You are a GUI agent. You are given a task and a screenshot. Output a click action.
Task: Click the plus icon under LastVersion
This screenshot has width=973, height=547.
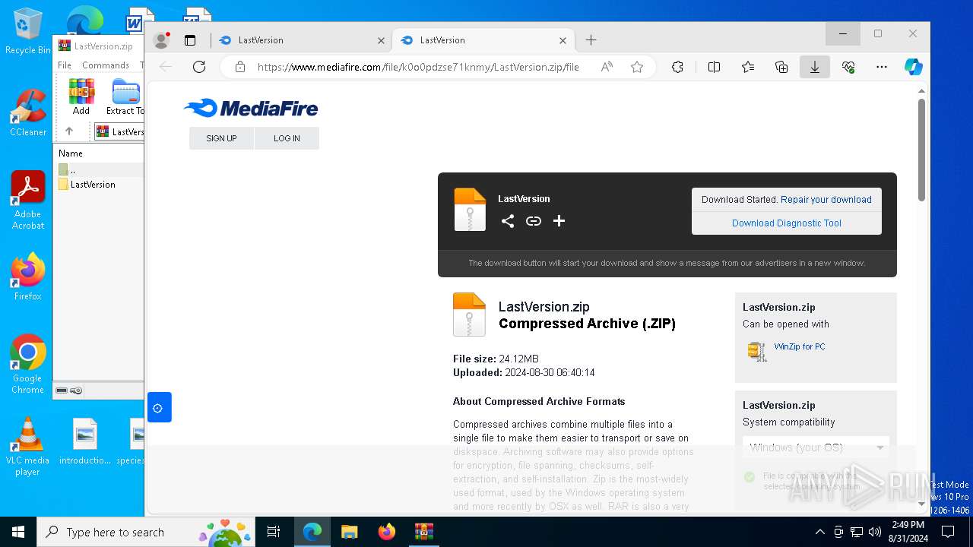[559, 221]
